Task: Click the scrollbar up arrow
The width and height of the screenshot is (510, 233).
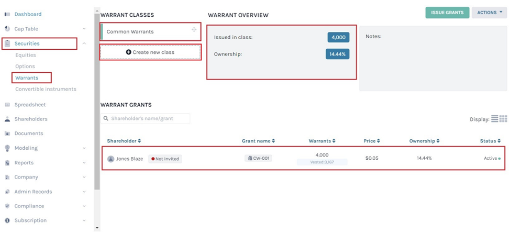Action: (x=97, y=11)
